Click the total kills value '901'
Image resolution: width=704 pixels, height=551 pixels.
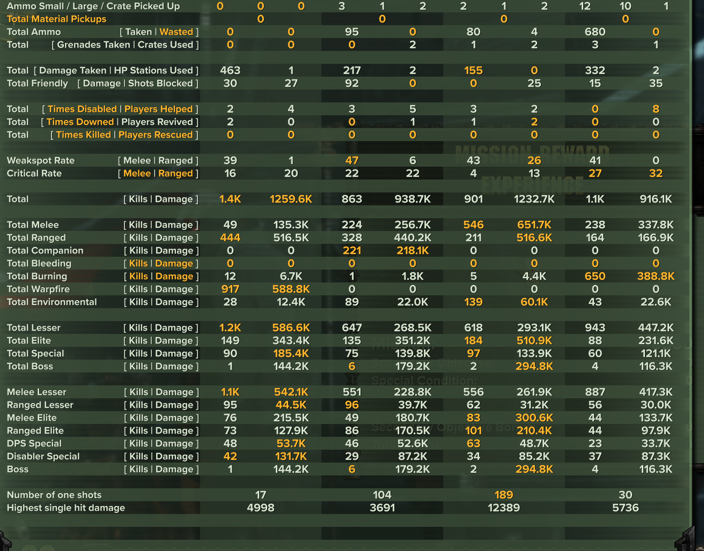[x=473, y=199]
